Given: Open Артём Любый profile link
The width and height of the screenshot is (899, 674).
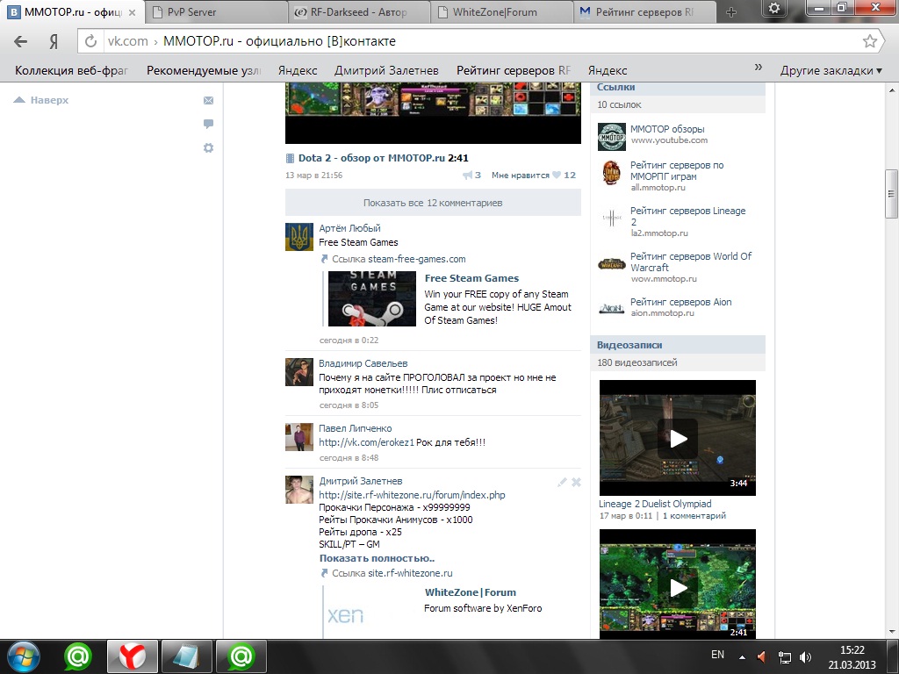Looking at the screenshot, I should (x=349, y=228).
